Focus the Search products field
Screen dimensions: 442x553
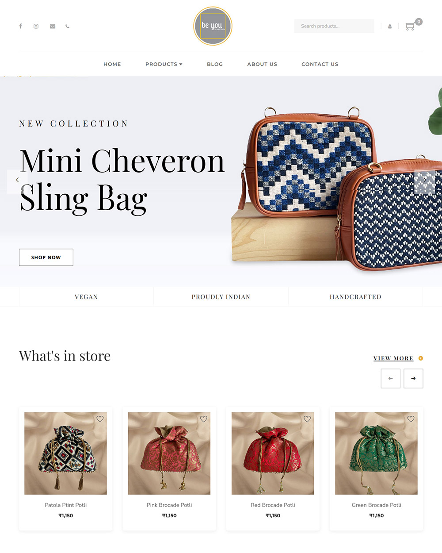point(334,26)
